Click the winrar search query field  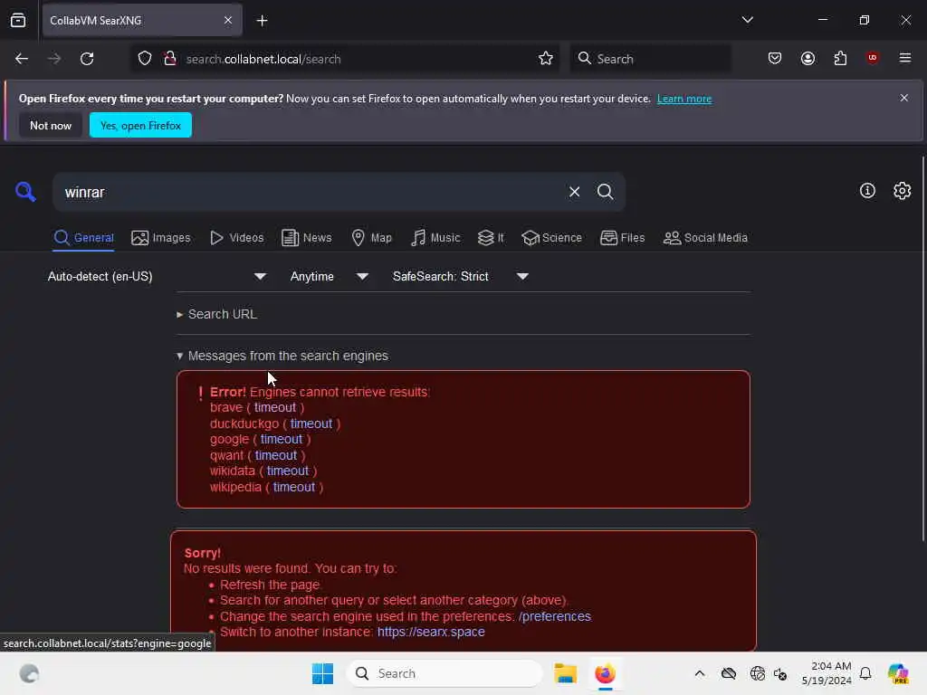[x=308, y=192]
